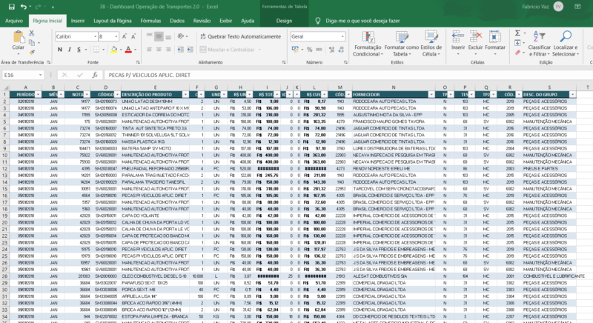Switch to Dados tab
Image resolution: width=593 pixels, height=323 pixels.
tap(177, 21)
